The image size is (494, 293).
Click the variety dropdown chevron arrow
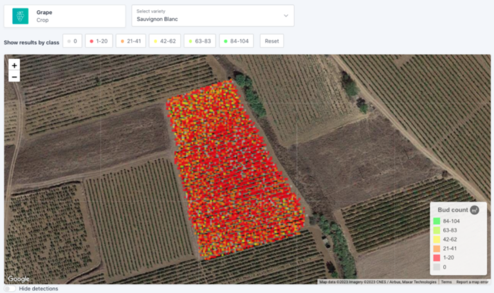286,16
